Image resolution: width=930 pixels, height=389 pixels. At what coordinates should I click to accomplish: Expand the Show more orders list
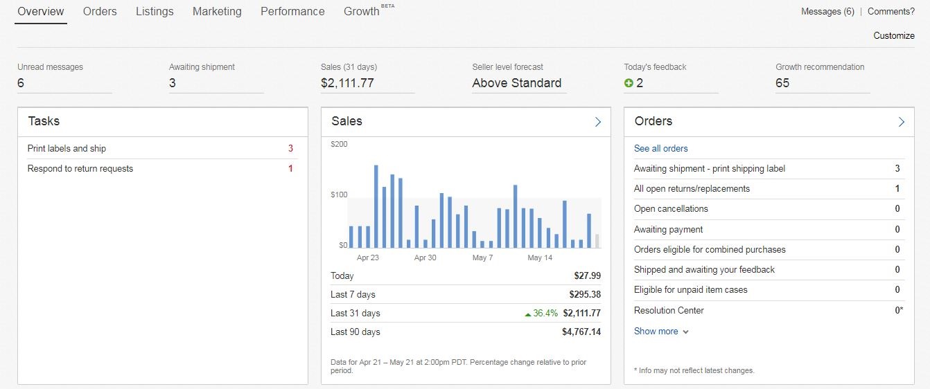point(661,332)
